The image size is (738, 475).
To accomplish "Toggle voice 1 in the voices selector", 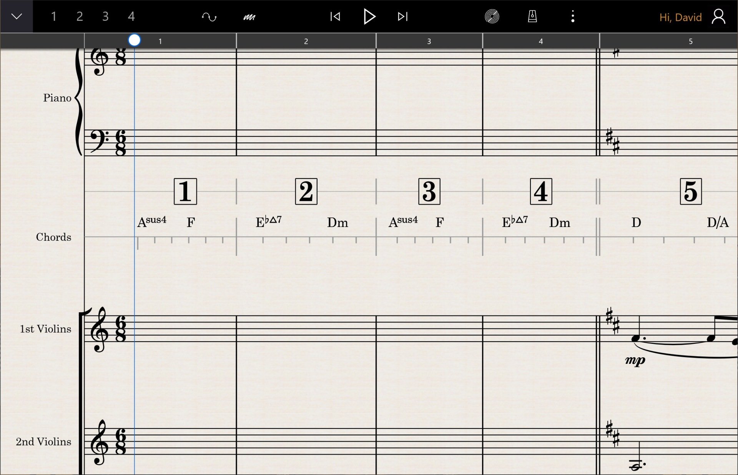I will (54, 17).
